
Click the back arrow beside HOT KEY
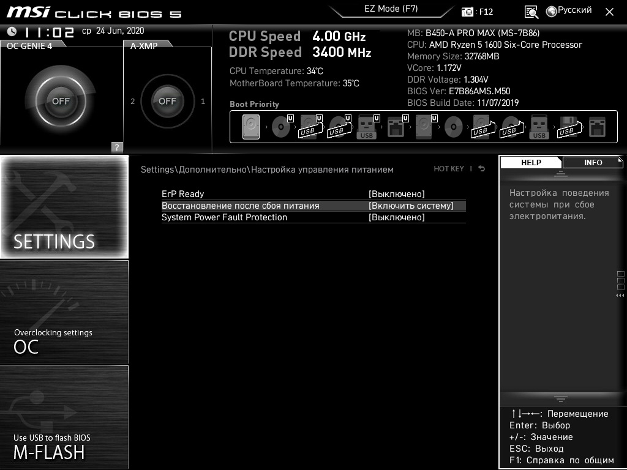pos(482,169)
